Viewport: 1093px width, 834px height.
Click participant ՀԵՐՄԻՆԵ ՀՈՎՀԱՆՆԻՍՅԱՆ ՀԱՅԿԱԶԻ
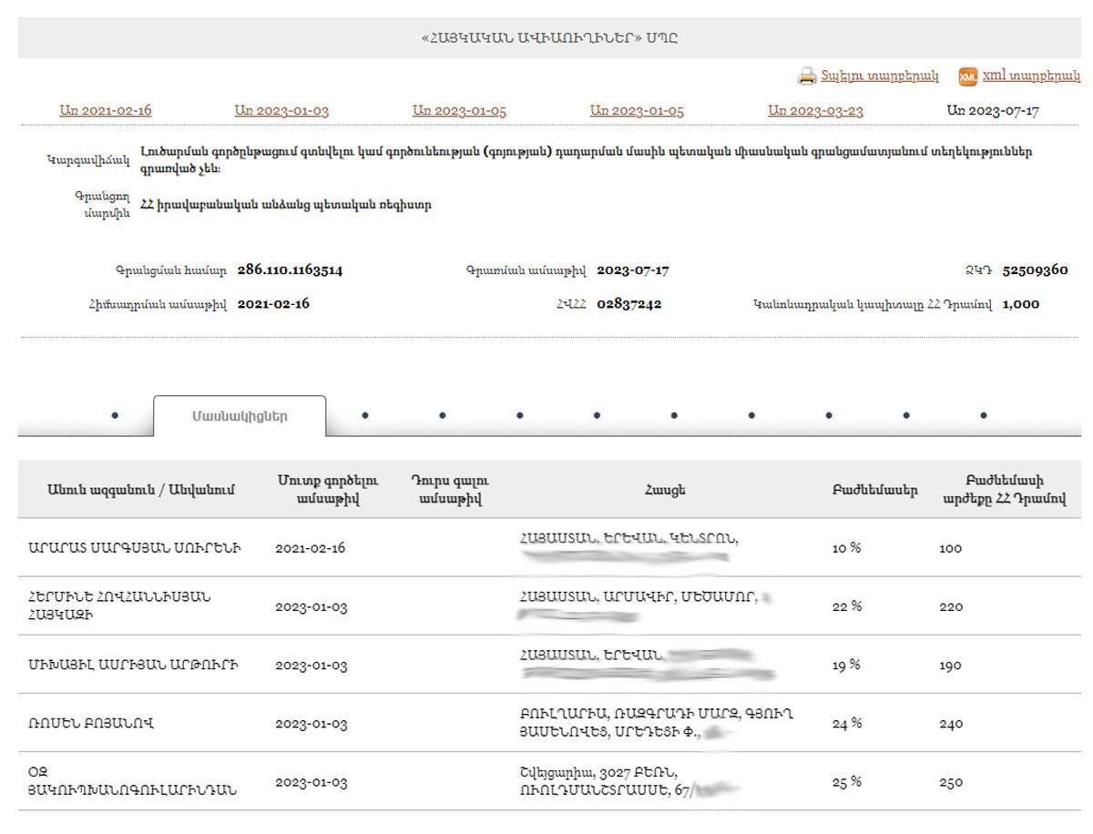tap(119, 606)
